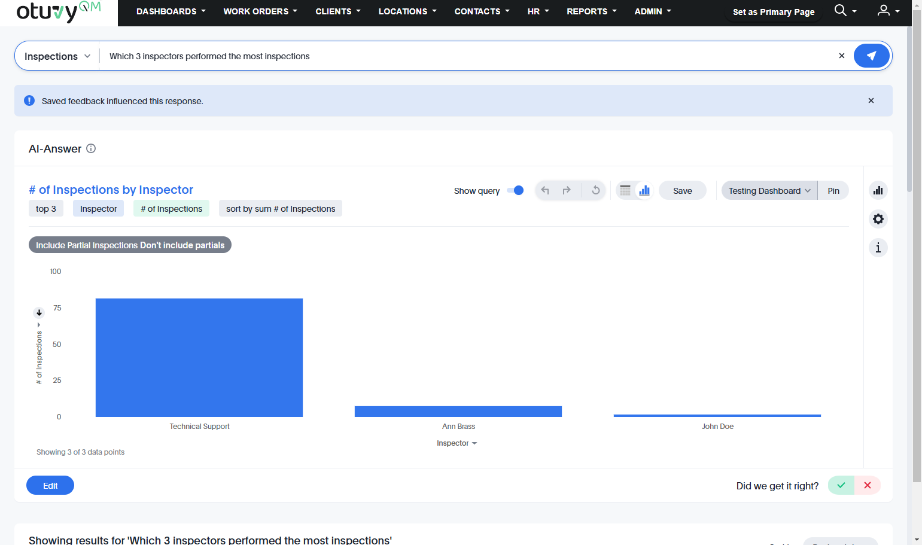Open the Reports menu
Screen dimensions: 922x545
pos(591,11)
